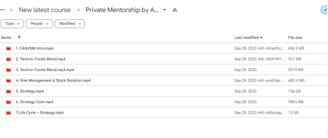
Task: Expand the Private Mentorship folder dropdown arrow
Action: click(165, 10)
